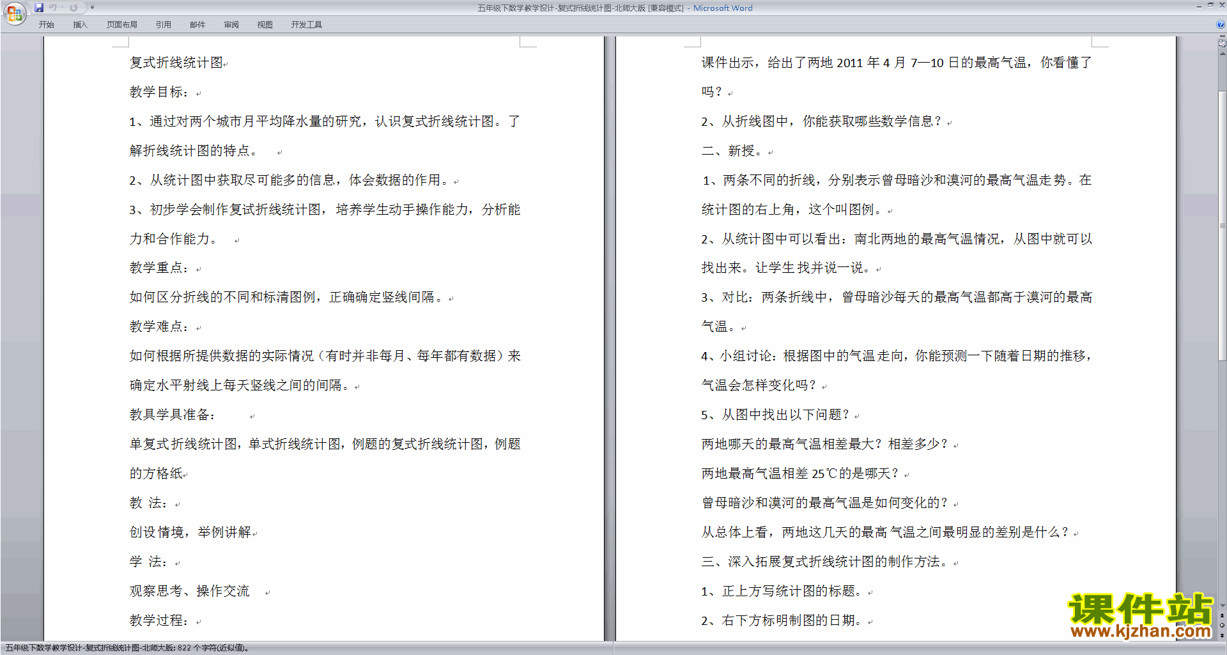Screen dimensions: 1227x655
Task: Switch to the 引用 tab
Action: pyautogui.click(x=164, y=25)
